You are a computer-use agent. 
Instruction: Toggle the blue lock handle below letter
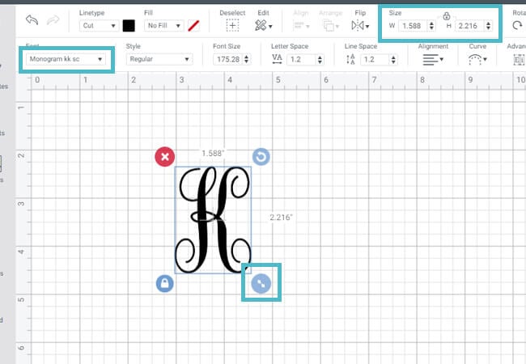(165, 283)
